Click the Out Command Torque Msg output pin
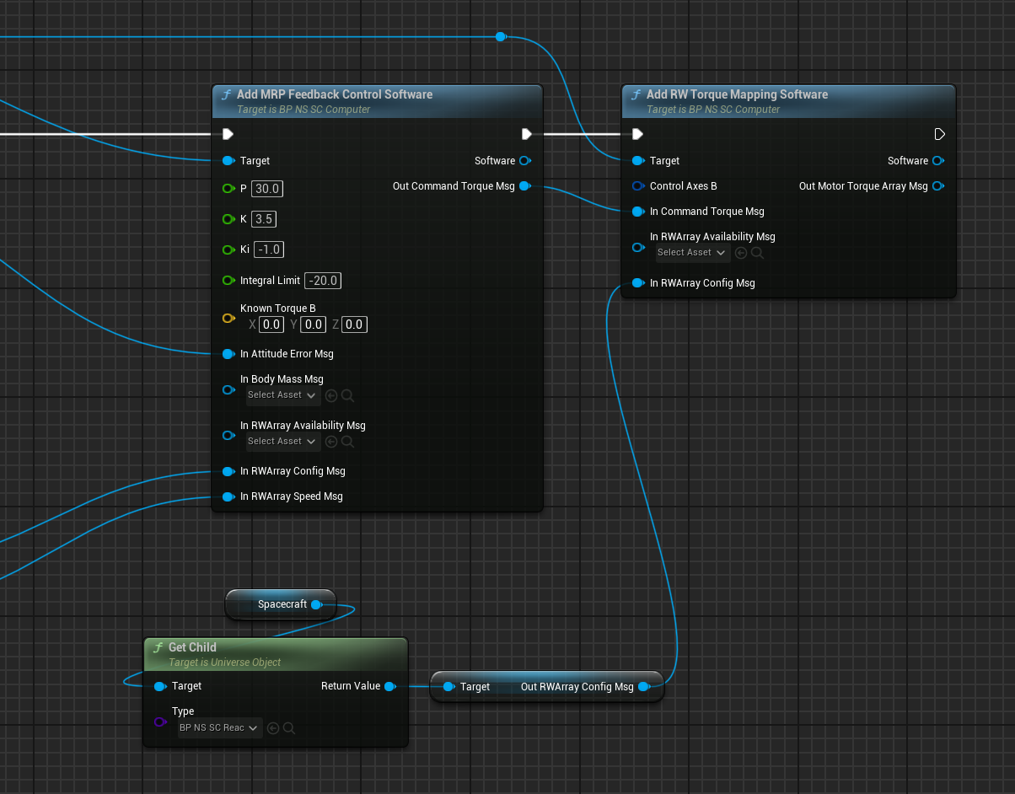Image resolution: width=1015 pixels, height=794 pixels. click(x=524, y=186)
